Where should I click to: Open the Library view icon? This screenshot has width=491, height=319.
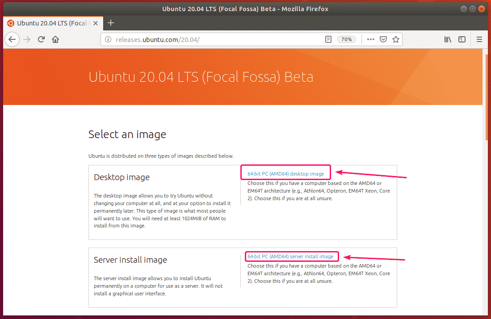[x=448, y=39]
